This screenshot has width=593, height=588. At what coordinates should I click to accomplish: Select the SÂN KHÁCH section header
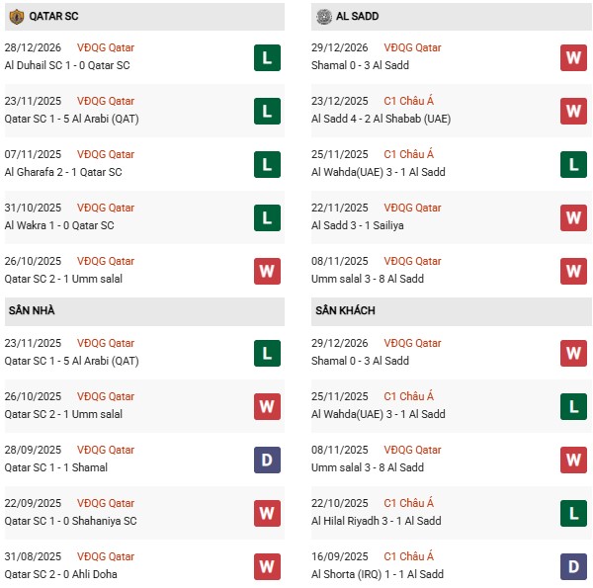[347, 311]
